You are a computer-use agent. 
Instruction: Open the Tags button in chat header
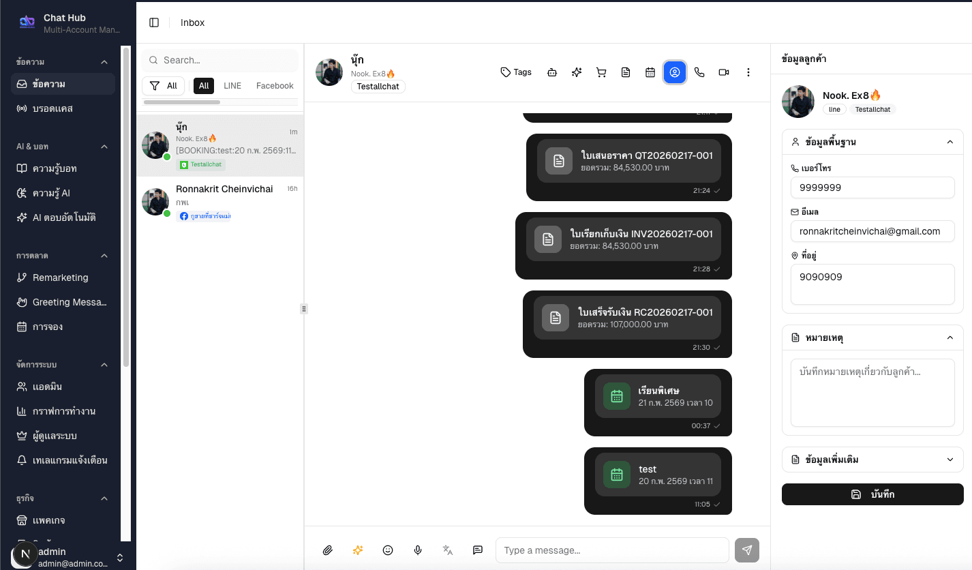tap(516, 72)
